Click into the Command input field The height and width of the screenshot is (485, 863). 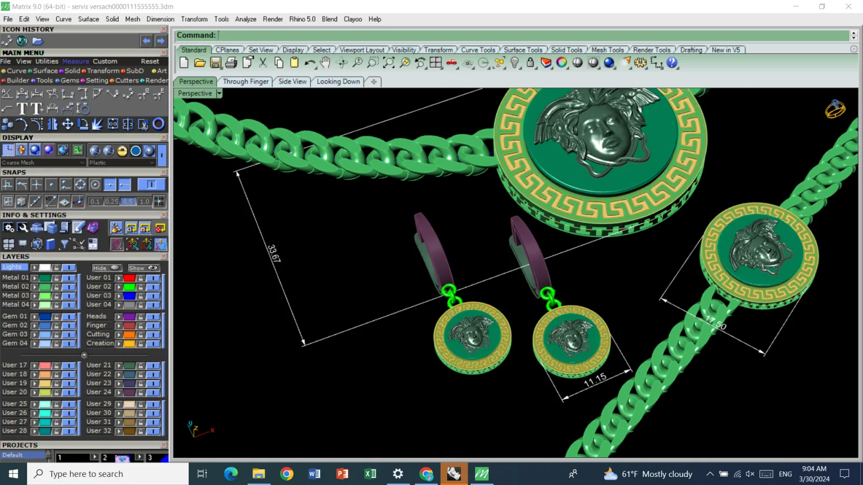click(533, 36)
